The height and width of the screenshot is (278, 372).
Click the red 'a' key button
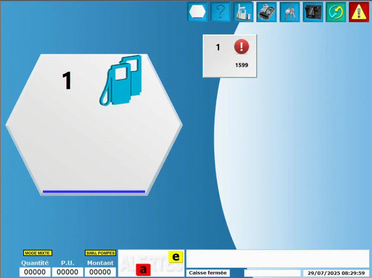pos(143,269)
